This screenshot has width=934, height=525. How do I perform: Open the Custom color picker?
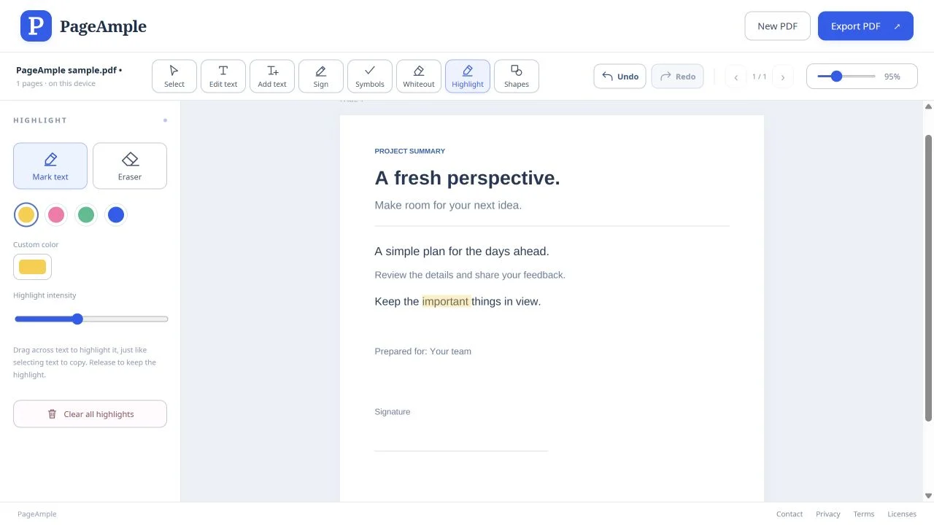point(32,267)
